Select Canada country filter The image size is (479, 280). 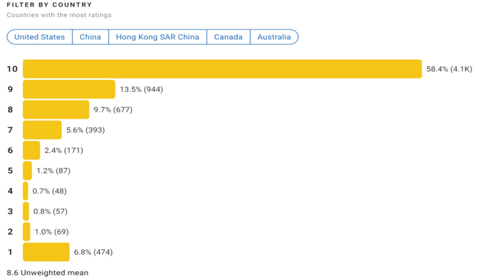[228, 37]
